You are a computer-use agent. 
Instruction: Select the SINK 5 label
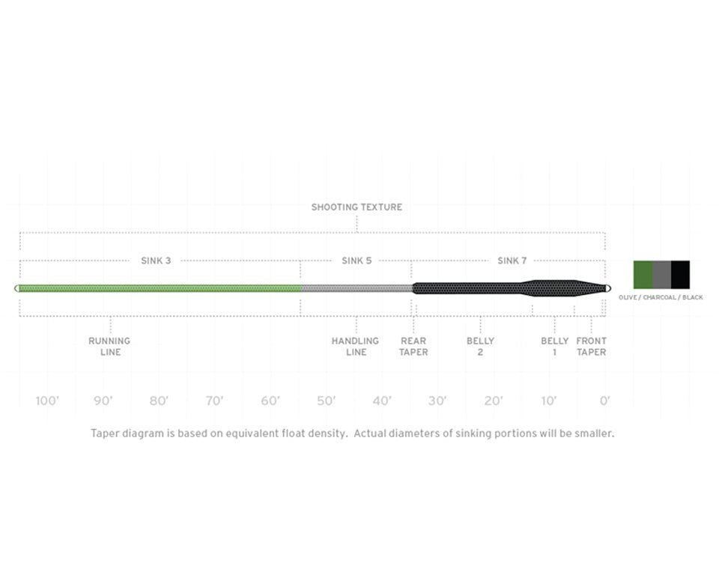[357, 261]
